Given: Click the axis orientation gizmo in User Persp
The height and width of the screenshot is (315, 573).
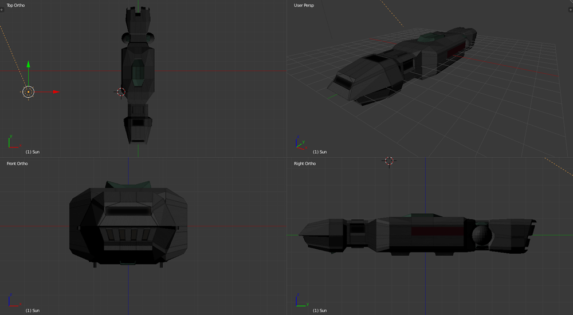Looking at the screenshot, I should tap(301, 143).
